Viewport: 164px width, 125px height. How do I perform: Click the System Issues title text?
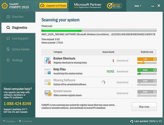pyautogui.click(x=62, y=91)
